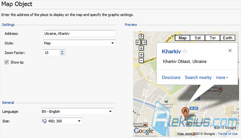Image resolution: width=241 pixels, height=138 pixels.
Task: Switch map view to Sat
Action: coord(198,38)
